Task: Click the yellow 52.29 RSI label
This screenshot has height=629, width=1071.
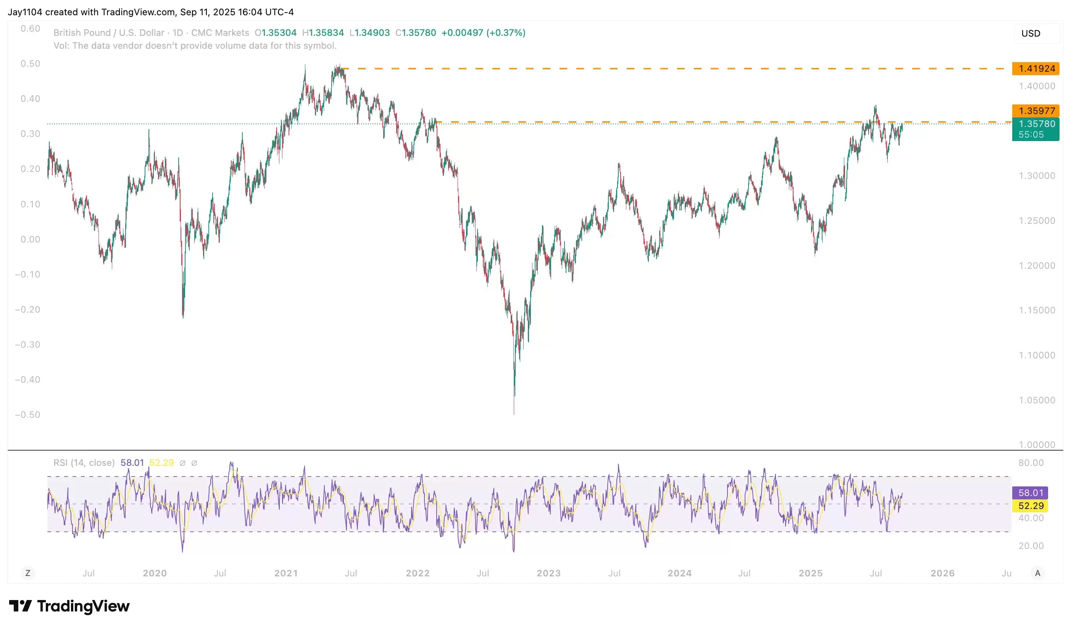Action: click(x=1030, y=505)
